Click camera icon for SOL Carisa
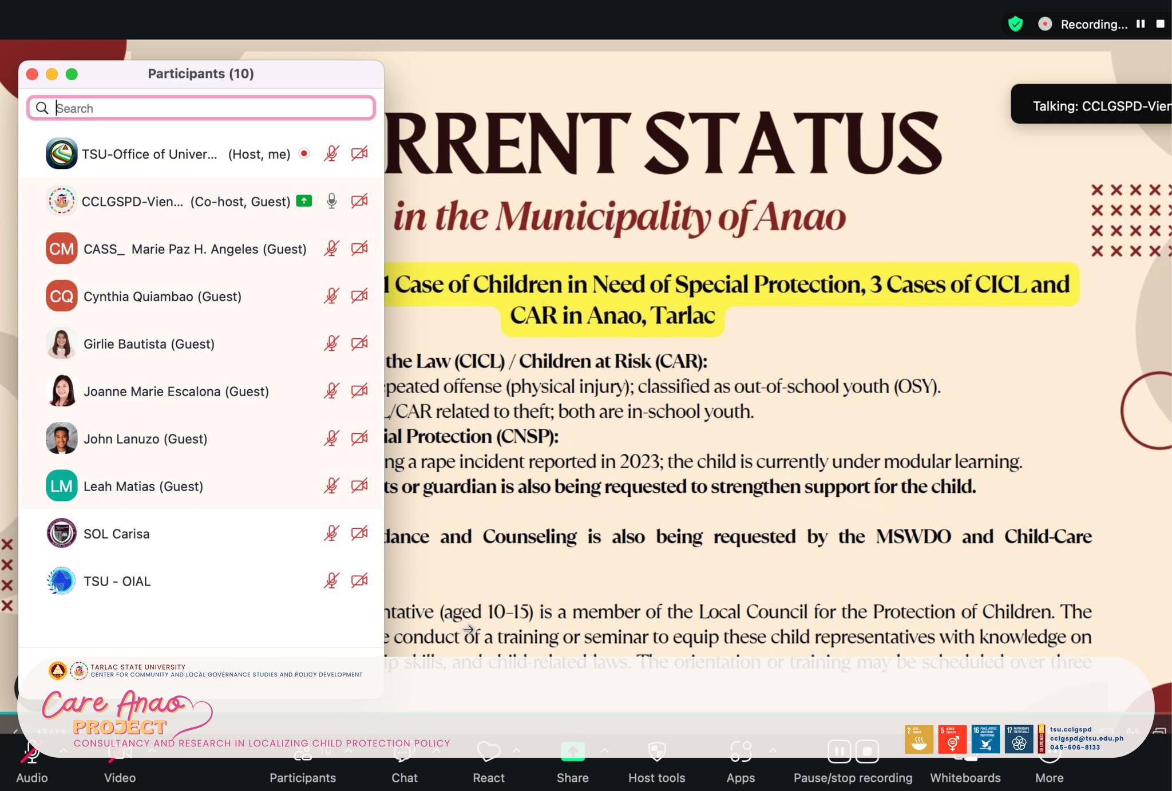The height and width of the screenshot is (791, 1172). pyautogui.click(x=359, y=533)
